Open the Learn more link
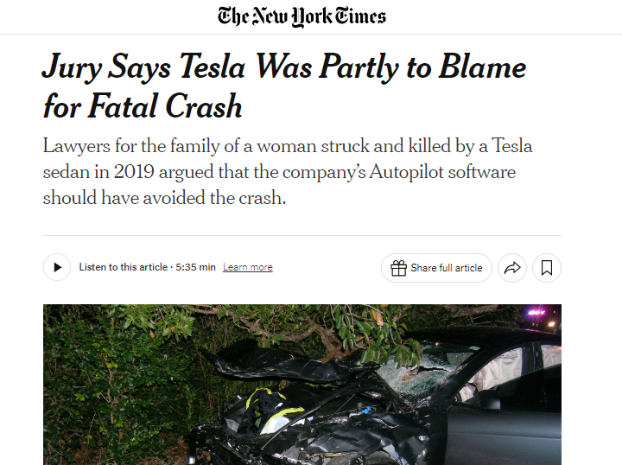This screenshot has height=465, width=622. 247,268
